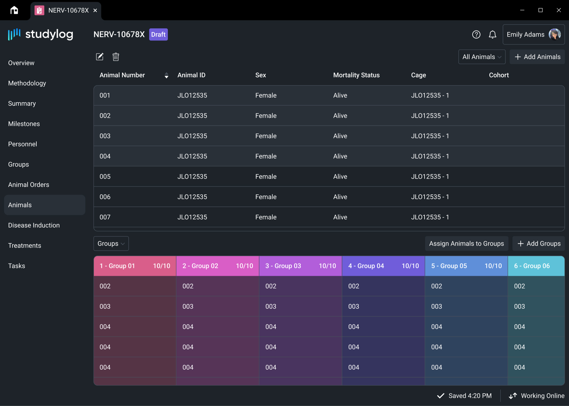Open the help question mark icon
Image resolution: width=569 pixels, height=406 pixels.
(476, 34)
